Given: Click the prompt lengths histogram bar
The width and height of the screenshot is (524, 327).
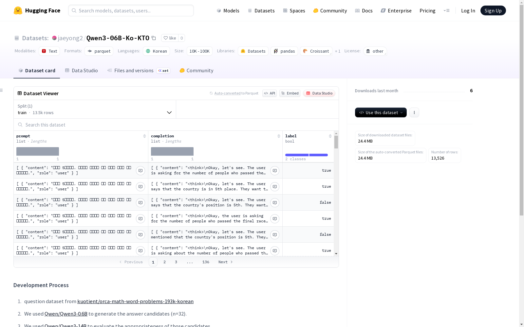Looking at the screenshot, I should (38, 151).
